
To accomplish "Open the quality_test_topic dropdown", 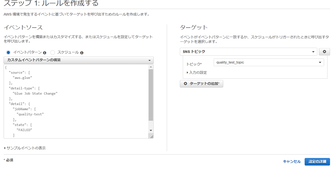I will tap(269, 62).
